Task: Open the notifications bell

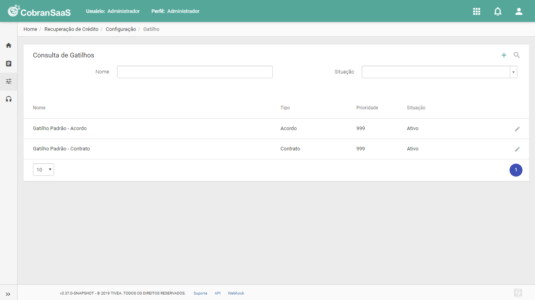Action: (498, 11)
